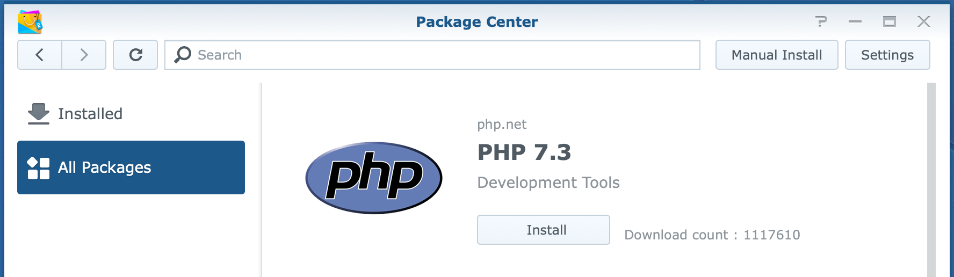954x277 pixels.
Task: Go forward with the right arrow button
Action: point(84,55)
